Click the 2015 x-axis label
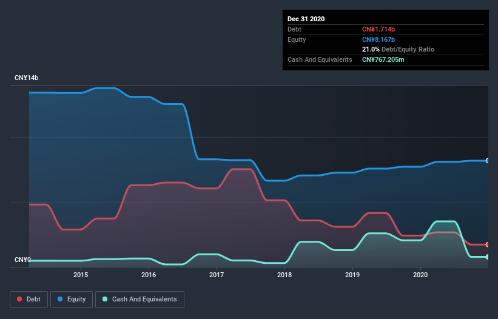Image resolution: width=498 pixels, height=319 pixels. 81,275
